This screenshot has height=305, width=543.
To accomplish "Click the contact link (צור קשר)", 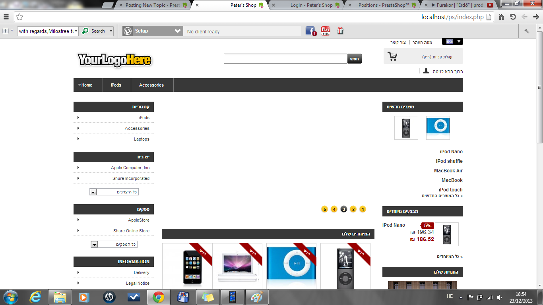I will pos(399,42).
